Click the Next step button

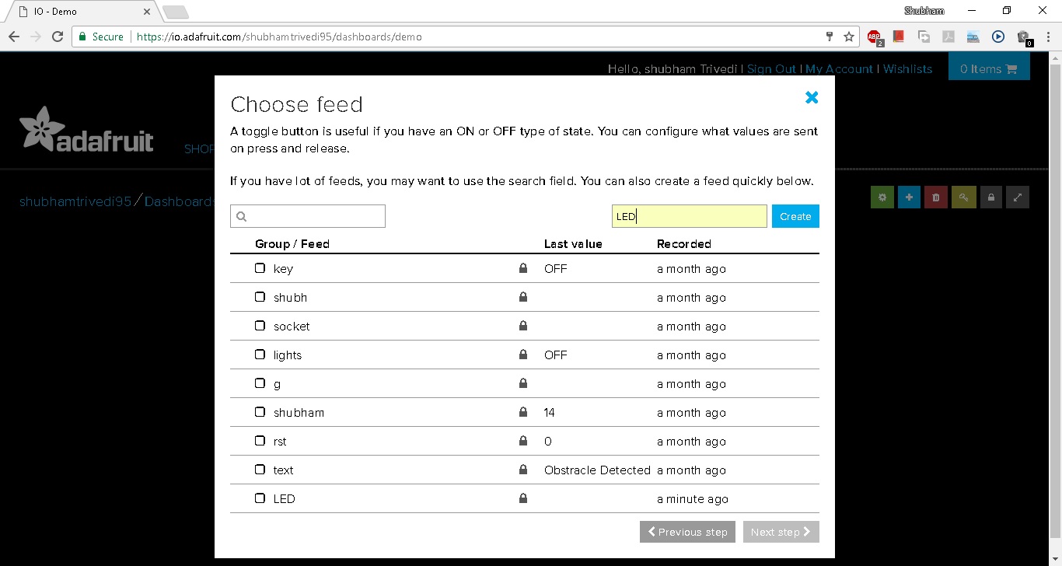[781, 532]
